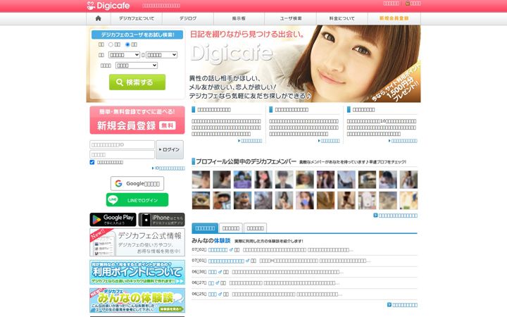This screenshot has width=507, height=317.
Task: Click the orange 新規会員登録 navigation item
Action: coord(394,18)
